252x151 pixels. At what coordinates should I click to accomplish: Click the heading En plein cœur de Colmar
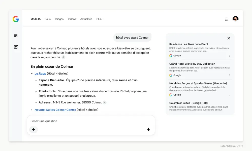52,66
